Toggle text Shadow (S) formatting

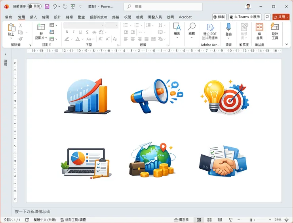(x=87, y=32)
